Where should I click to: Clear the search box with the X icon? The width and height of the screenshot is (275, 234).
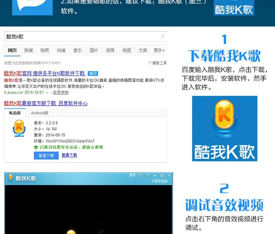click(x=163, y=36)
